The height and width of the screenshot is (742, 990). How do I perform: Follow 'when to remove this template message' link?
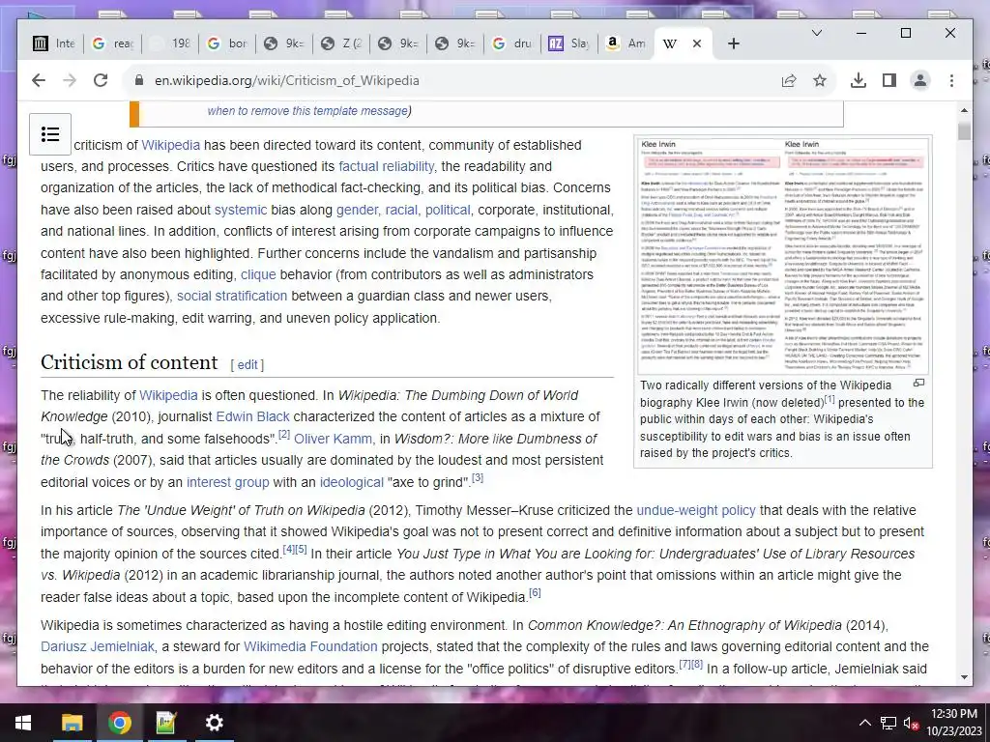click(307, 111)
